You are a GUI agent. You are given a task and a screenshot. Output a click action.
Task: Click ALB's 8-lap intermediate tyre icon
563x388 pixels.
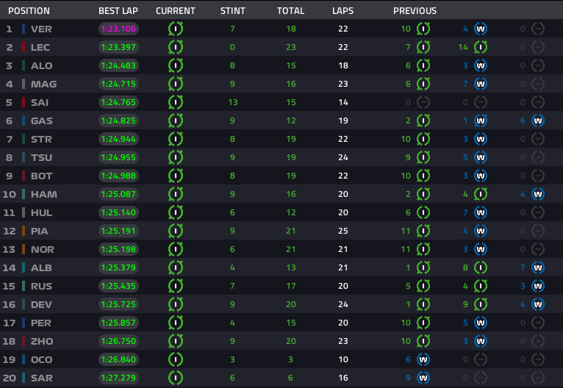(481, 267)
